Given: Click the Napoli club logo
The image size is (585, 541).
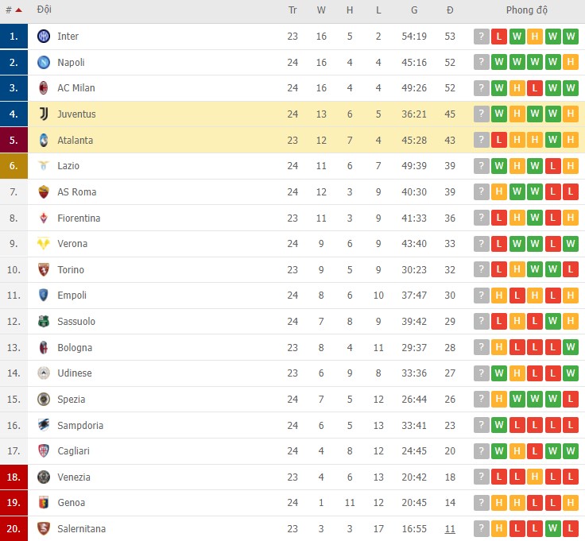Looking at the screenshot, I should (44, 62).
